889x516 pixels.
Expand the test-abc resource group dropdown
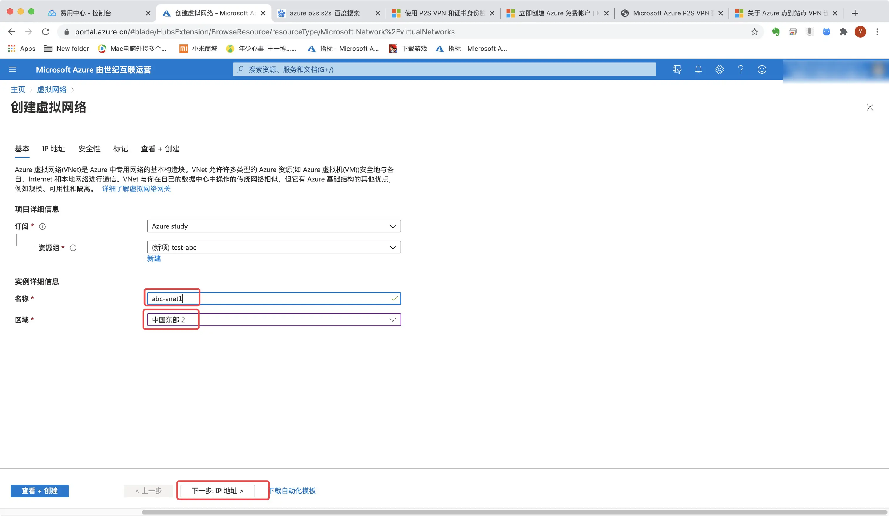point(274,247)
